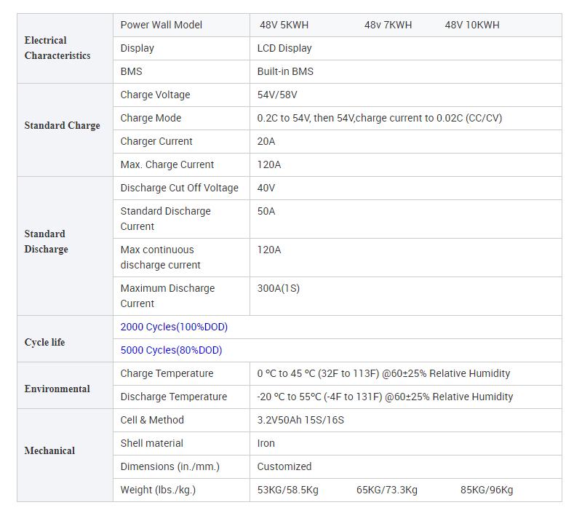Click the 85KG/96Kg weight value
Viewport: 582px width, 521px height.
(x=487, y=490)
